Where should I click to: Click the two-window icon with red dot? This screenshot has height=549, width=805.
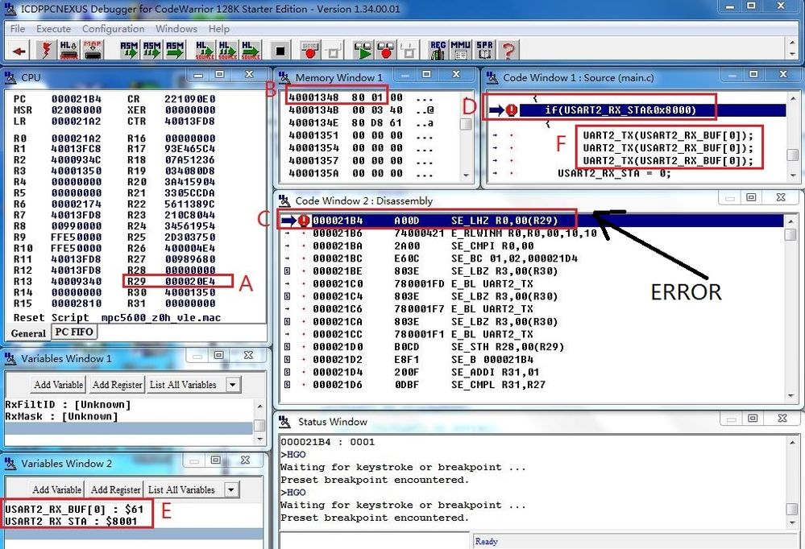pyautogui.click(x=386, y=51)
